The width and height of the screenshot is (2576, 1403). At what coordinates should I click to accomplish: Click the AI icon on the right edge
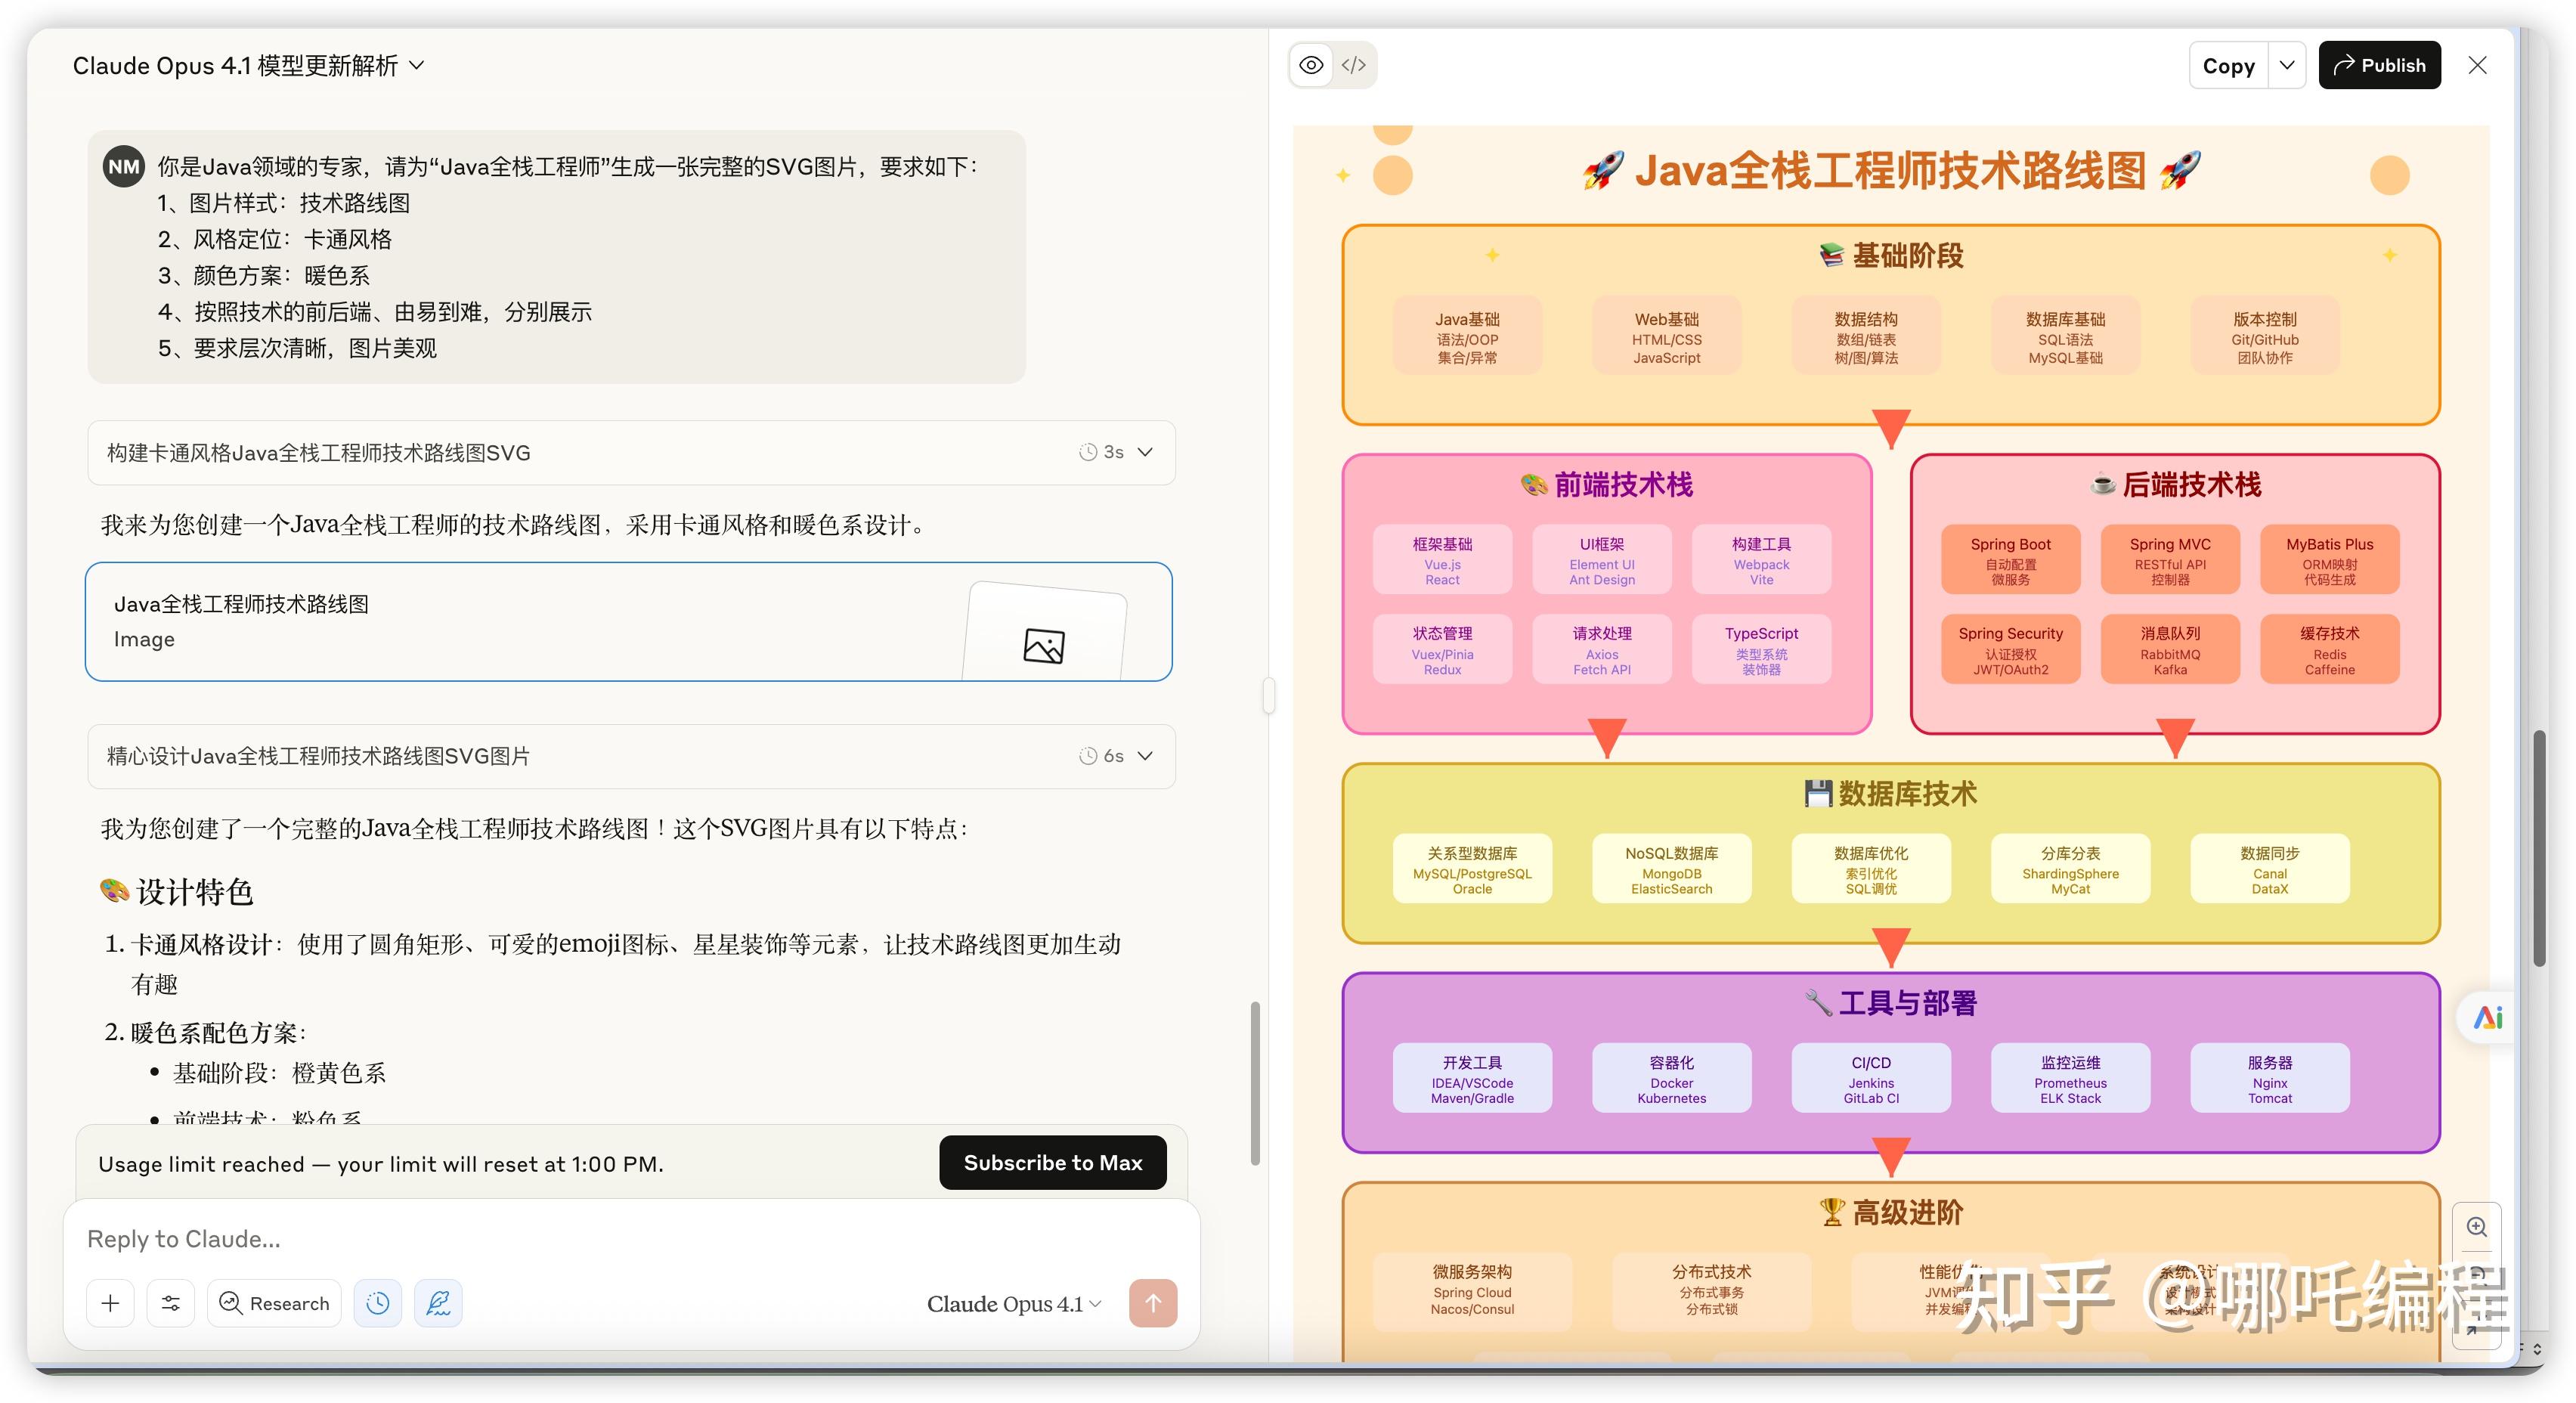[2486, 1017]
